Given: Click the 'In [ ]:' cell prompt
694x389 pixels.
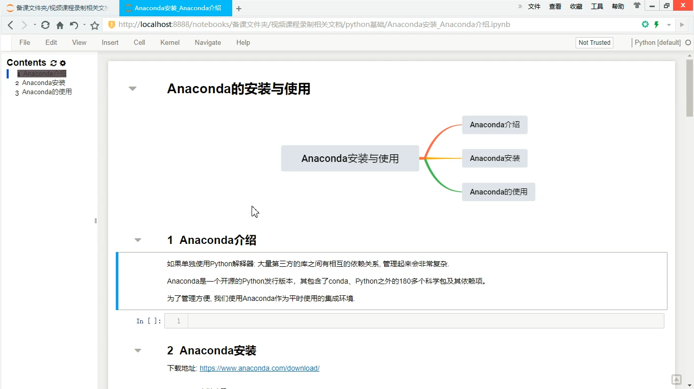Looking at the screenshot, I should coord(149,321).
